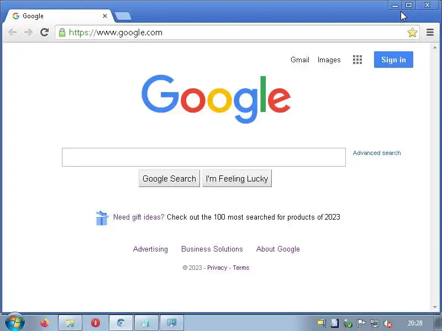Minimize the Chrome window
This screenshot has width=442, height=331.
(x=395, y=6)
